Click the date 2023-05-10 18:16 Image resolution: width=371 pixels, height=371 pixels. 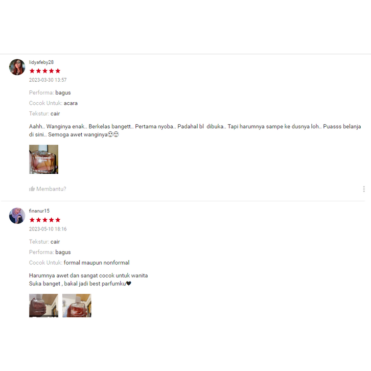pos(48,229)
